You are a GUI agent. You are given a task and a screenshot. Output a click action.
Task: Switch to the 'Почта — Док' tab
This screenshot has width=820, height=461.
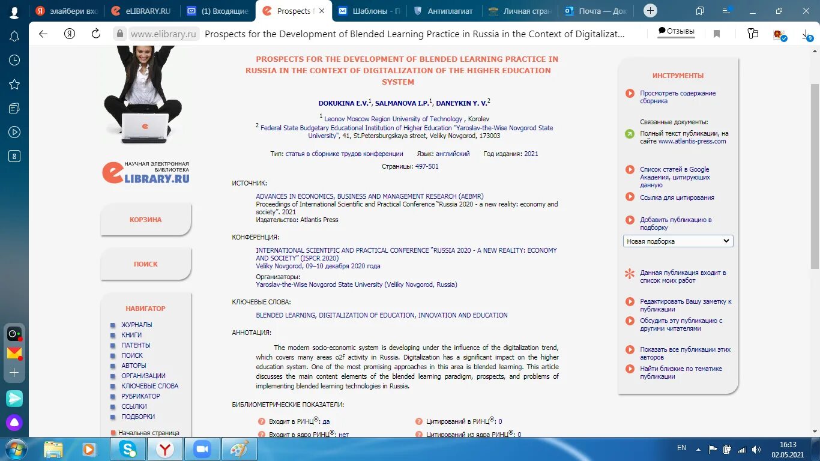click(594, 11)
